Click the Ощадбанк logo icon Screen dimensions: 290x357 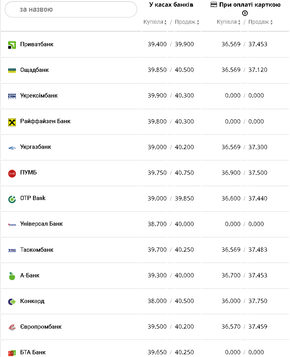click(x=12, y=70)
